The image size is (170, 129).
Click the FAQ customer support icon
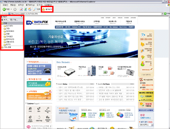30,110
